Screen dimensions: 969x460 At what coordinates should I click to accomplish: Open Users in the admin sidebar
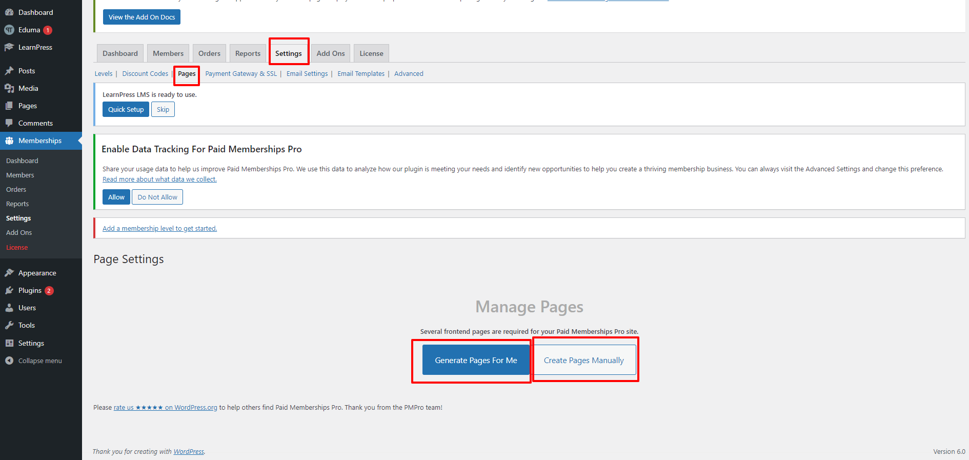[x=41, y=308]
